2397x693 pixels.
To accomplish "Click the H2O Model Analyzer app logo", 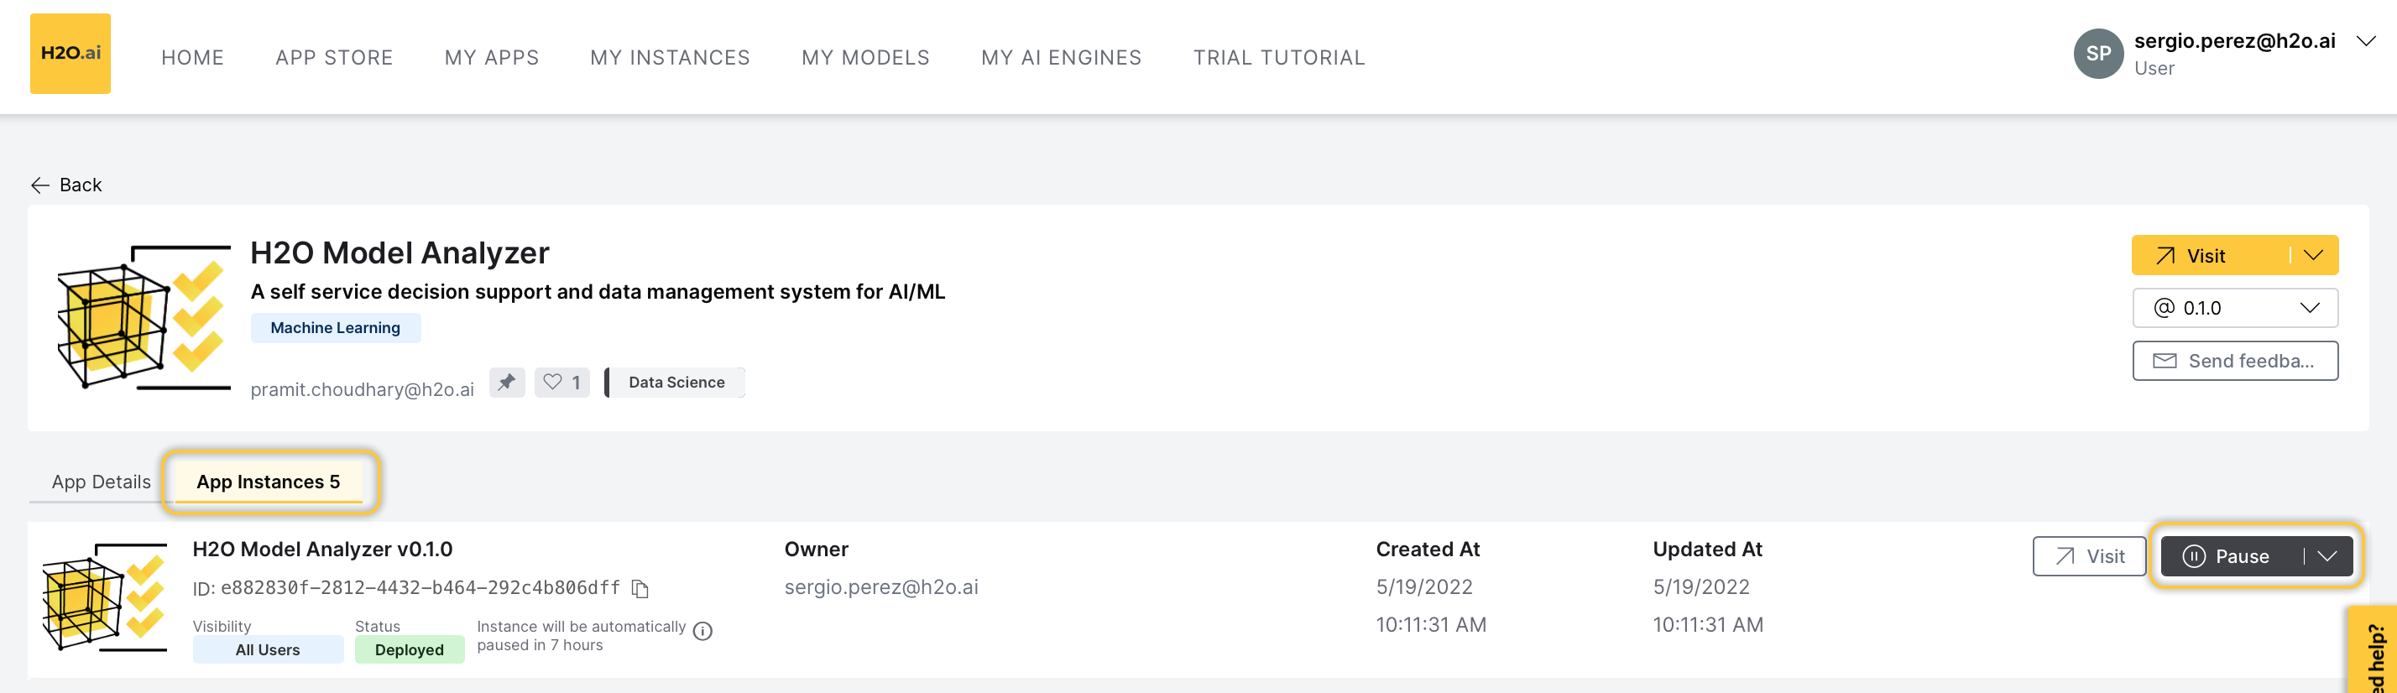I will 144,316.
